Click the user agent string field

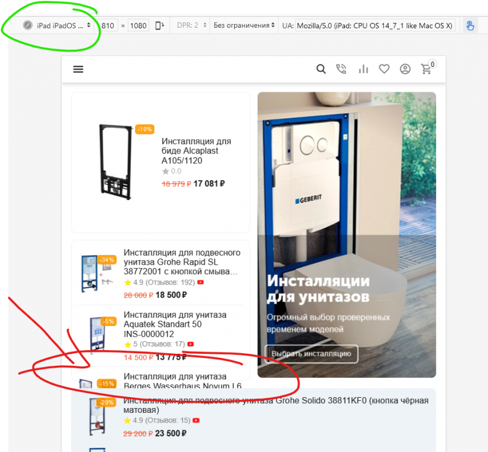click(374, 25)
